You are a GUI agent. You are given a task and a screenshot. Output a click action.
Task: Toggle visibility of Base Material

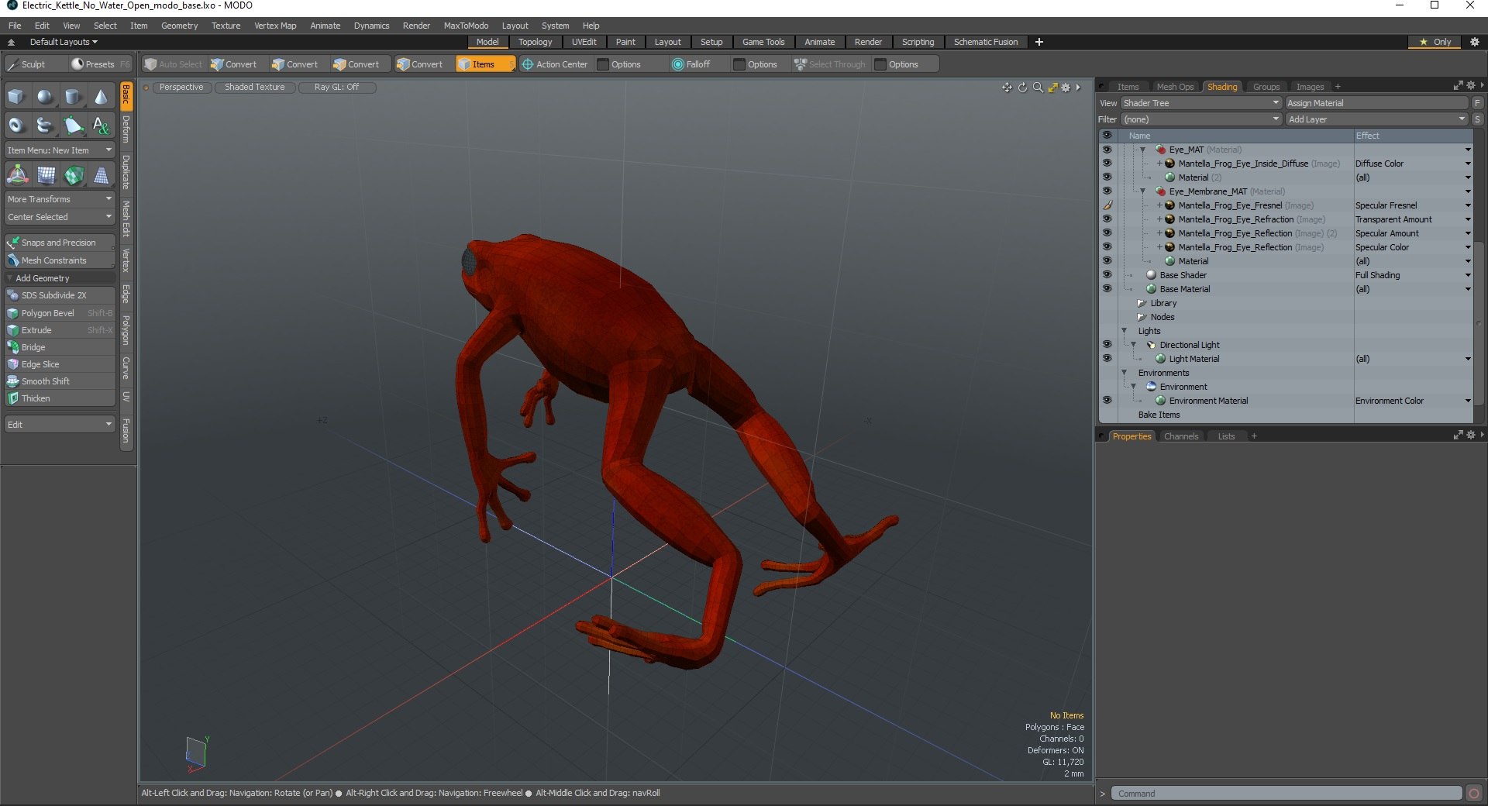pyautogui.click(x=1107, y=289)
